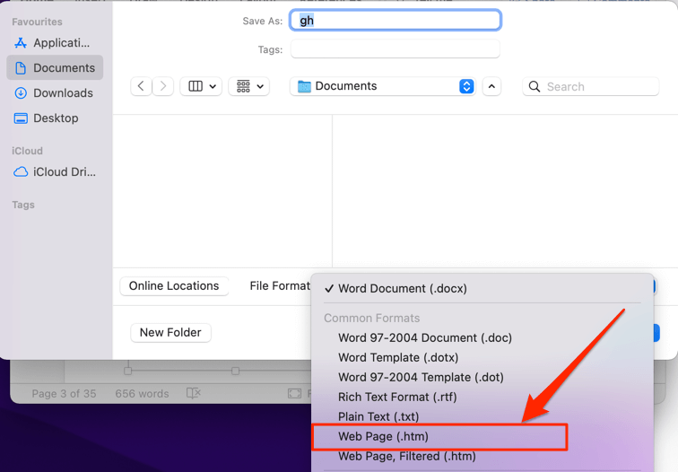678x472 pixels.
Task: Collapse the dialog with the chevron-up button
Action: click(x=491, y=86)
